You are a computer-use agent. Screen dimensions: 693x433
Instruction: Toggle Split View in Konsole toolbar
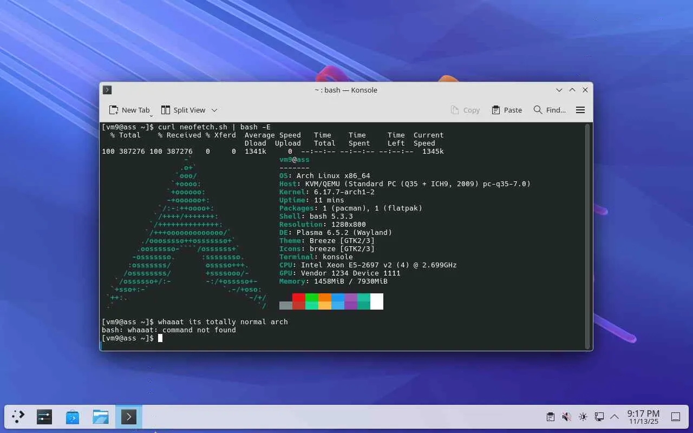click(184, 110)
